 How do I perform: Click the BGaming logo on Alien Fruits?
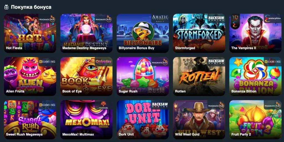tap(47, 62)
